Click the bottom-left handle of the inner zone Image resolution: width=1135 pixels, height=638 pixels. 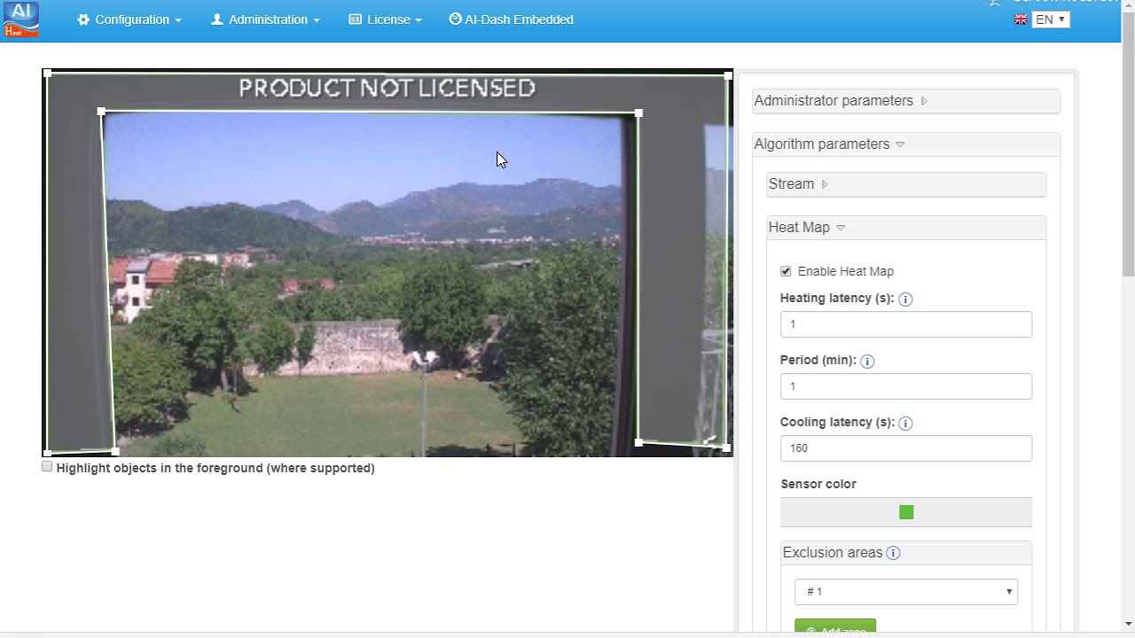point(115,452)
